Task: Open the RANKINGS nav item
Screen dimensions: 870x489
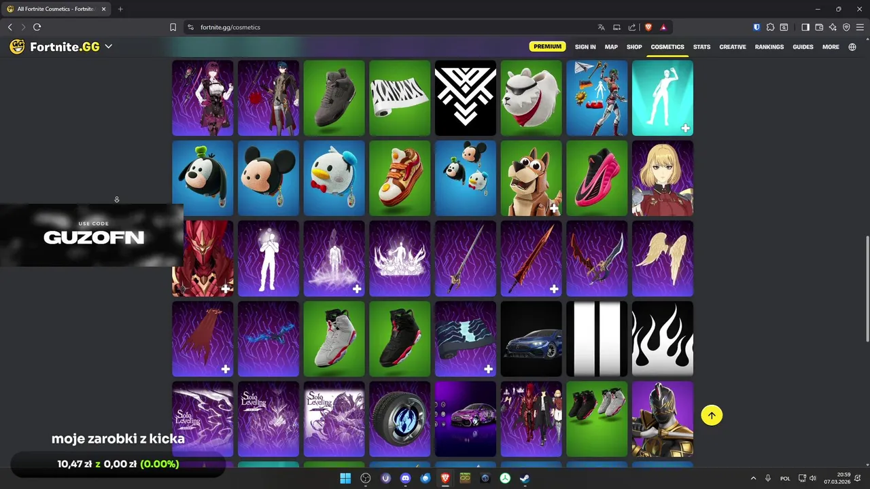Action: [x=769, y=47]
